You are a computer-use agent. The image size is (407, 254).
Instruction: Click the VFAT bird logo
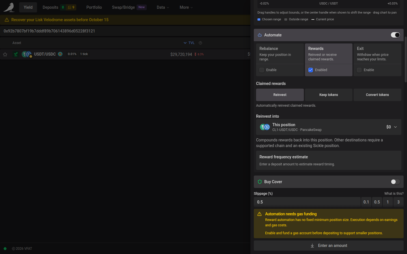pyautogui.click(x=9, y=7)
